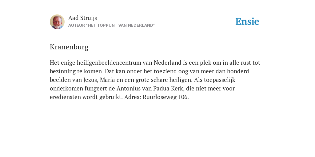Click the subtitle AUTEUR "HET TOPPUNT VAN NEDERLAND"

[111, 25]
